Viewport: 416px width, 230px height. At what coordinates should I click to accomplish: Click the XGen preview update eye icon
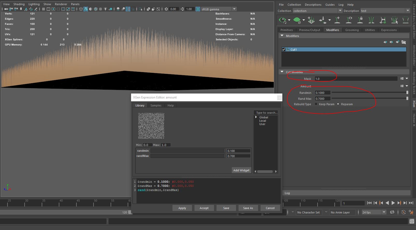point(282,20)
